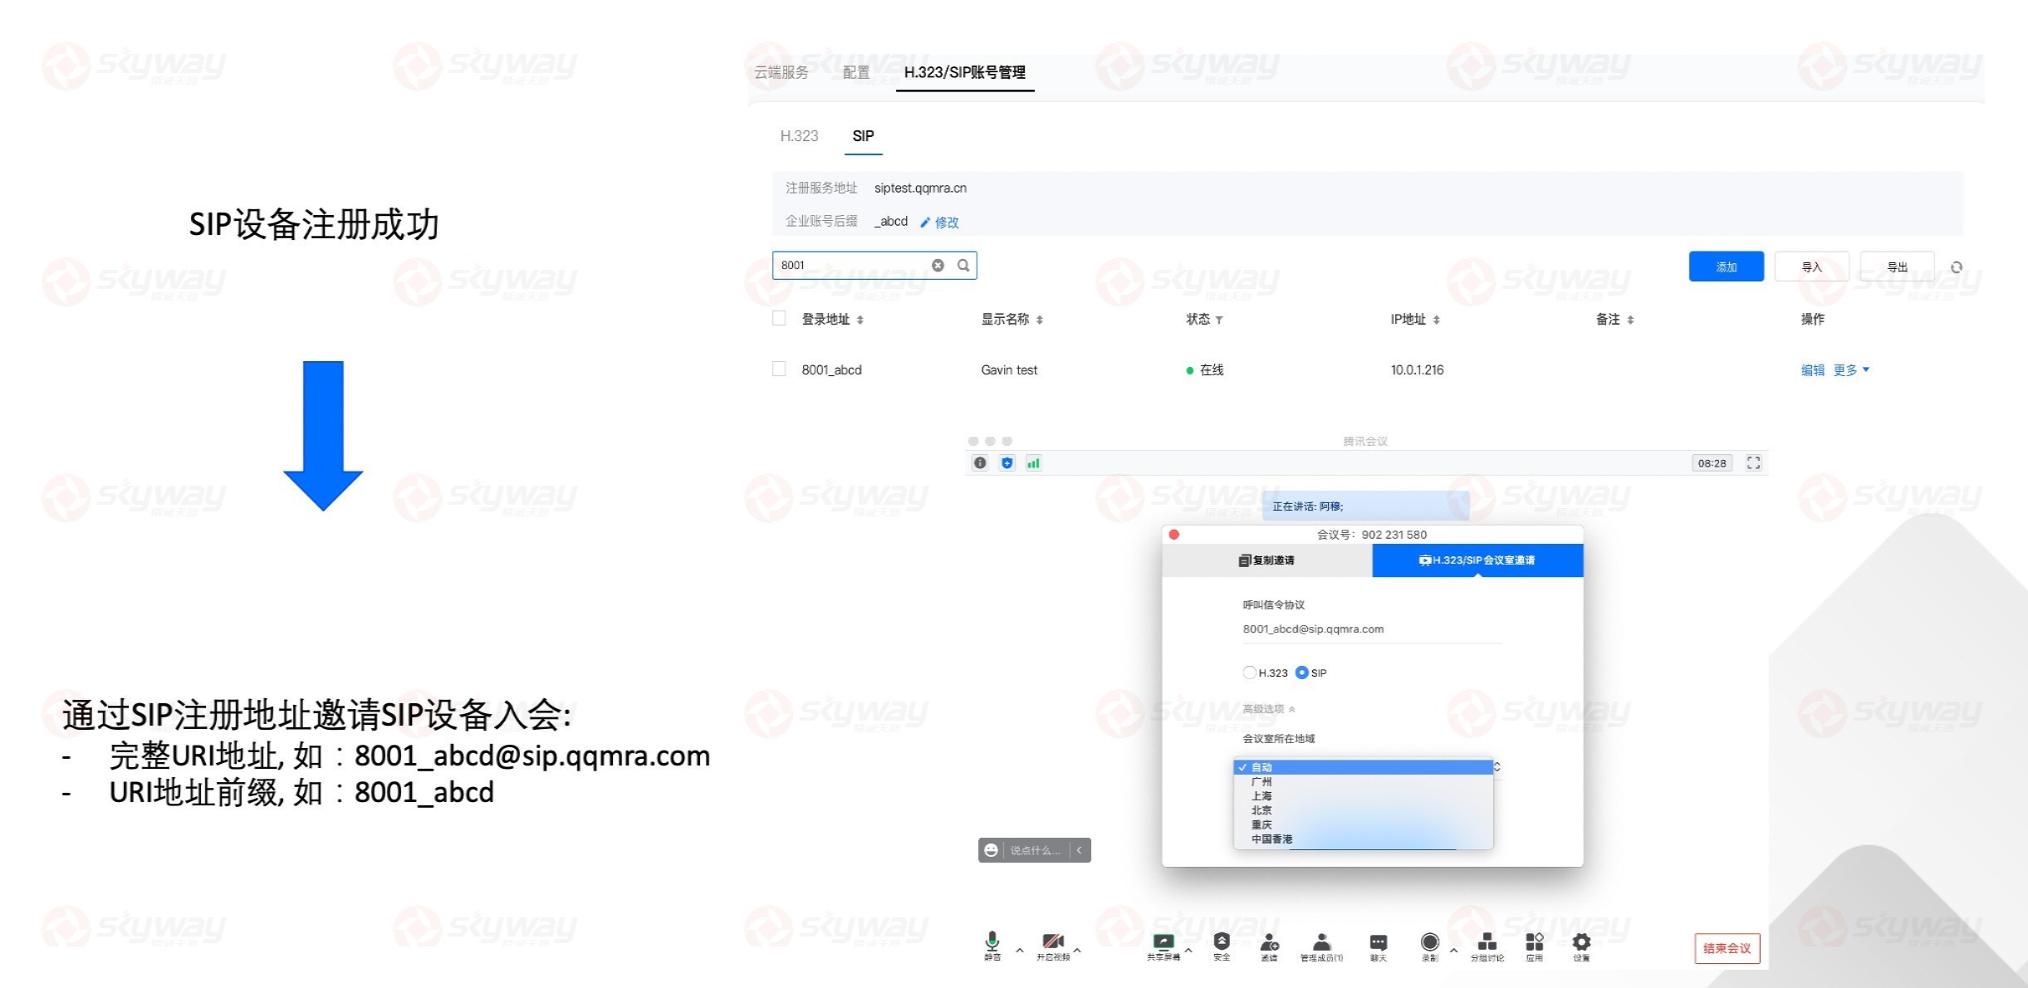Open the emoji icon in chat bar
The image size is (2028, 988).
[x=991, y=850]
